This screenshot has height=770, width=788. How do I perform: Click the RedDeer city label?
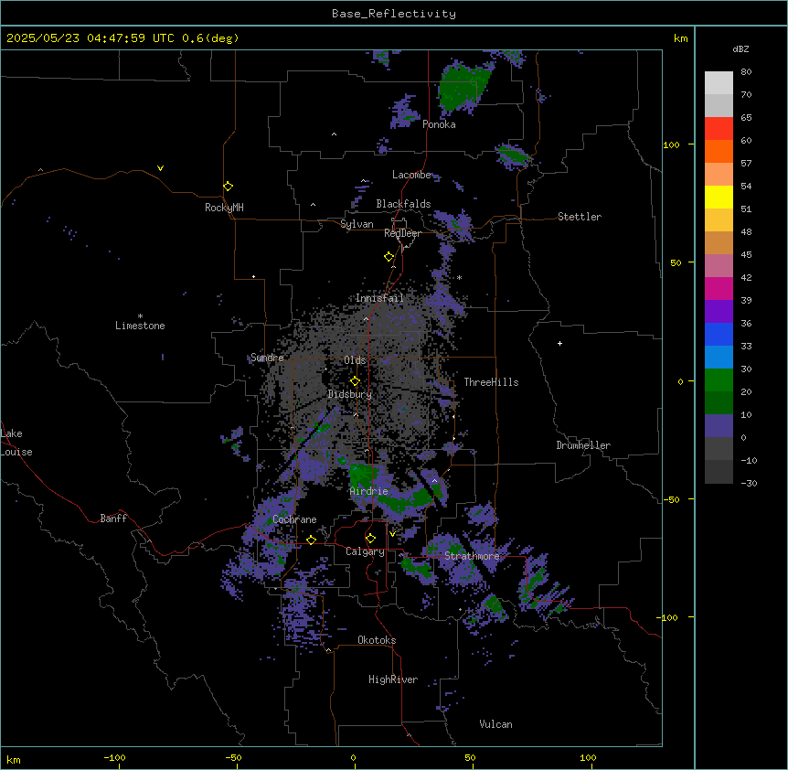402,233
